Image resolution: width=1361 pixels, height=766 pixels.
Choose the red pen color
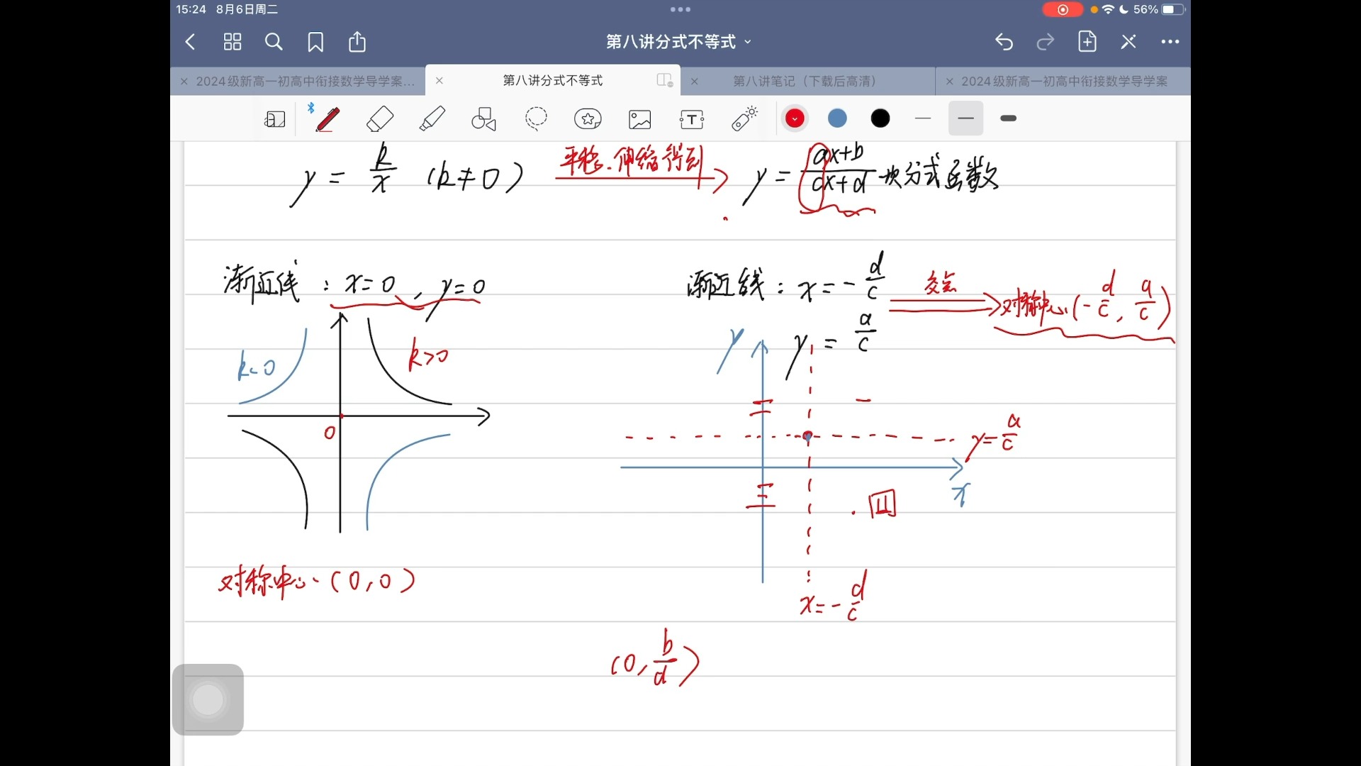(x=795, y=118)
